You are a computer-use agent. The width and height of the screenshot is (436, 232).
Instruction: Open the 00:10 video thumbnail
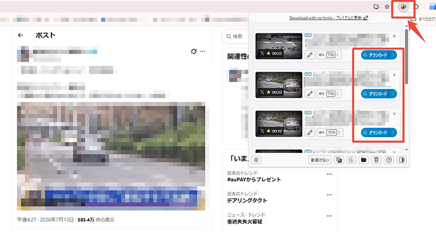pos(279,123)
